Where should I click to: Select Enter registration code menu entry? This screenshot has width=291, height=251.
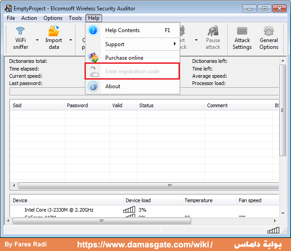coord(132,71)
